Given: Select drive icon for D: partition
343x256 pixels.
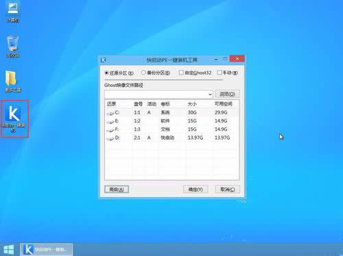Looking at the screenshot, I should [110, 138].
